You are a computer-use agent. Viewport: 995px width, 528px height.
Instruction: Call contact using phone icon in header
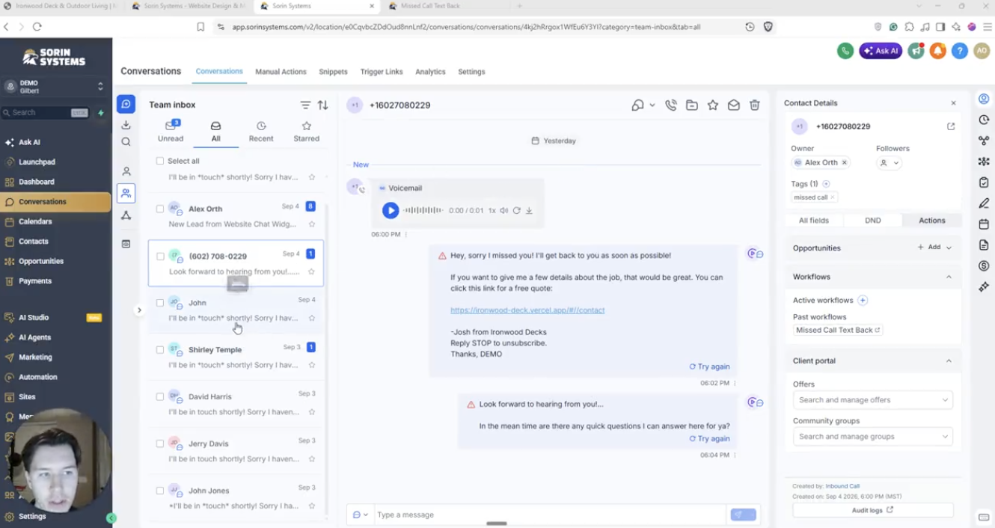pyautogui.click(x=671, y=105)
